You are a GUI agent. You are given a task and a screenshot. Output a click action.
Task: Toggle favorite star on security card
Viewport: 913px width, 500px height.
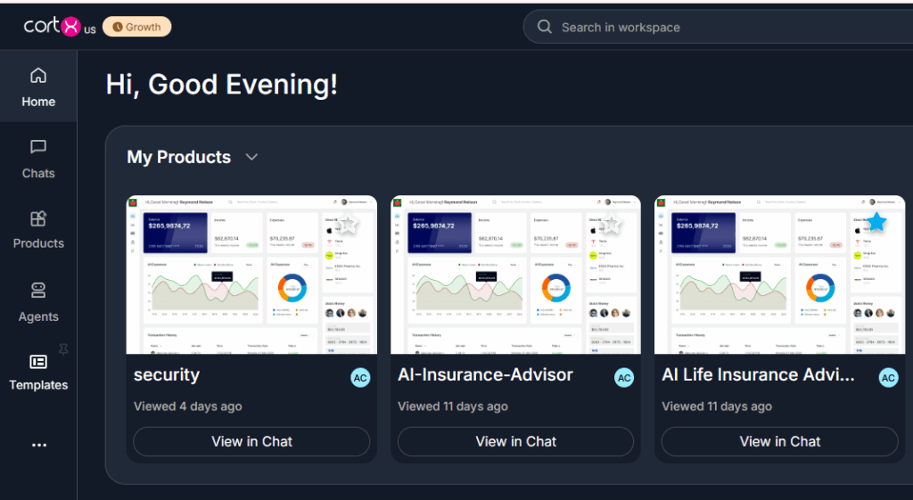pyautogui.click(x=348, y=223)
